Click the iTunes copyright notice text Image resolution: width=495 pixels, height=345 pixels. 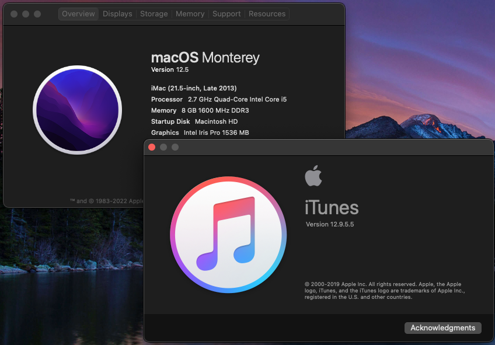click(x=385, y=291)
